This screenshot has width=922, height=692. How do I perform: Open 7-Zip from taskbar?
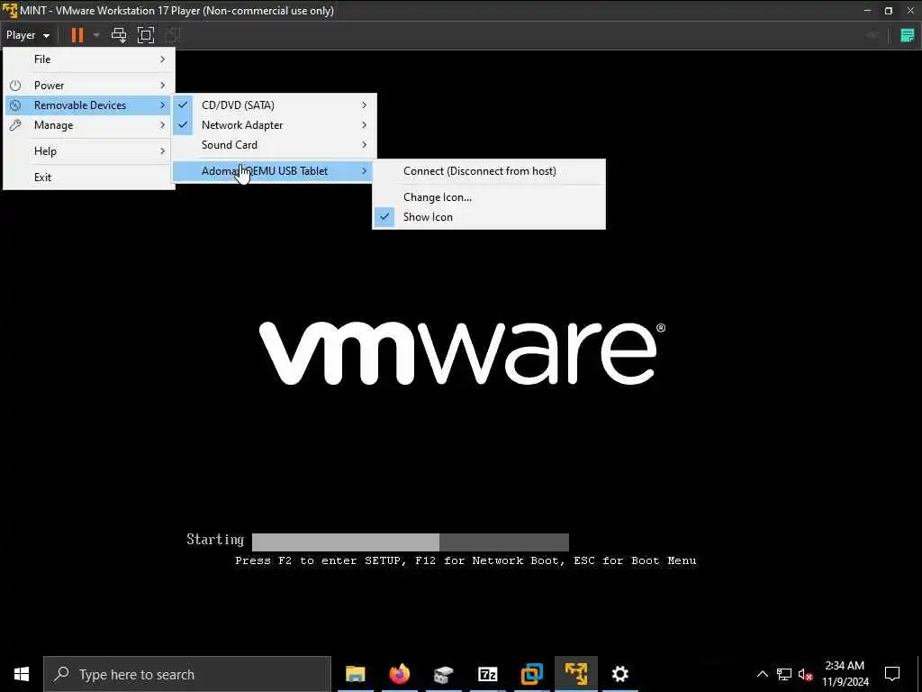click(487, 674)
